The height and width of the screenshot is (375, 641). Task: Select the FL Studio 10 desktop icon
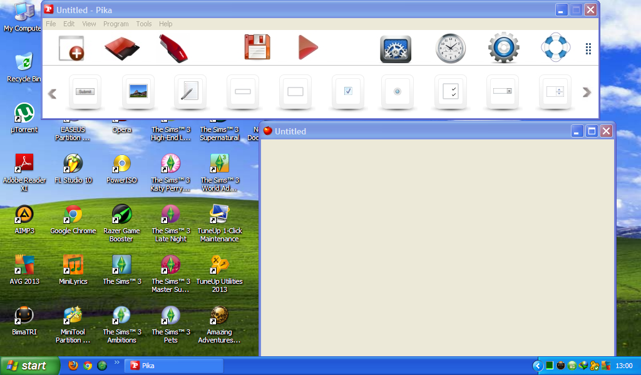pyautogui.click(x=73, y=169)
